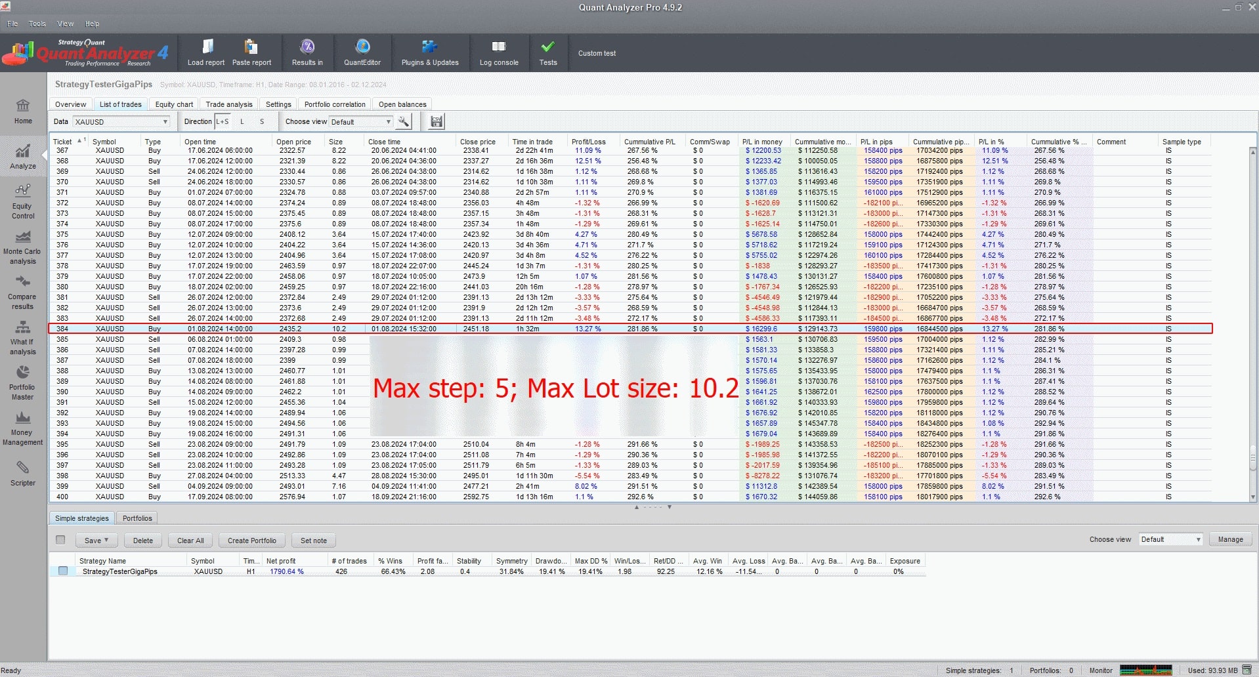Open Plugins & Updates
Viewport: 1259px width, 677px height.
(x=430, y=52)
